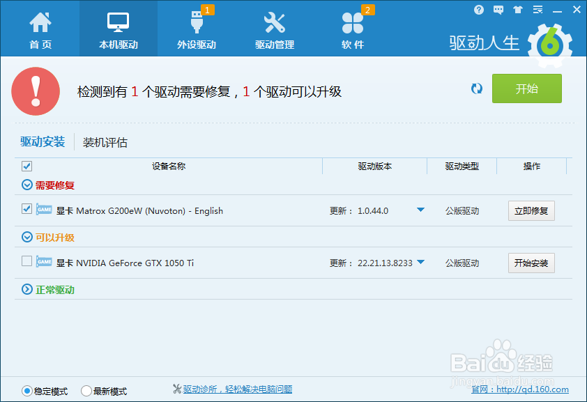Check the NVIDIA GeForce GTX 1050 Ti checkbox
This screenshot has width=587, height=402.
[26, 261]
